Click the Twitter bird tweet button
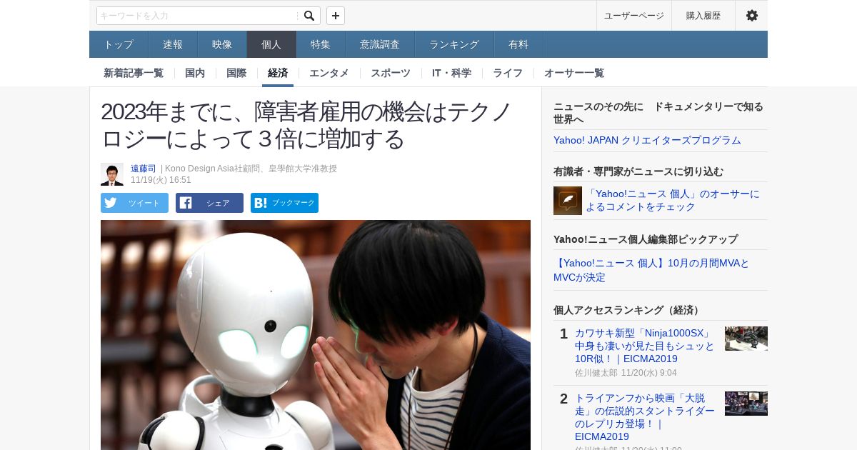The width and height of the screenshot is (857, 450). 134,203
